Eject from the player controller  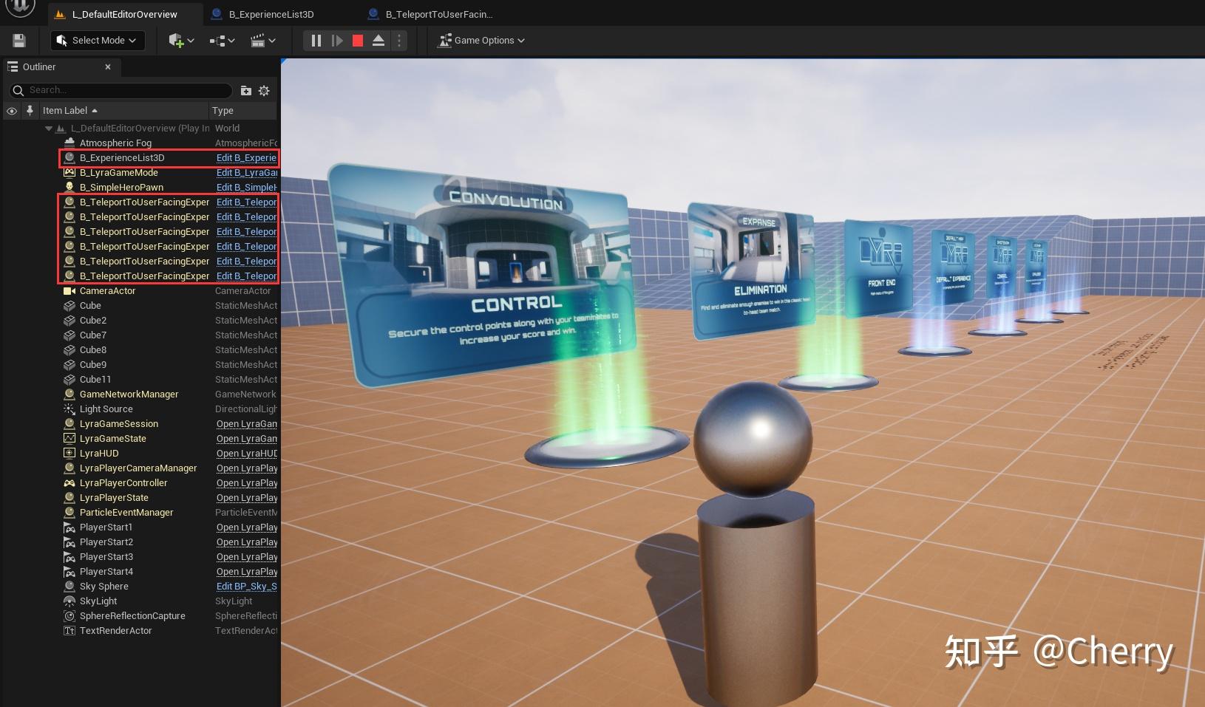point(378,41)
